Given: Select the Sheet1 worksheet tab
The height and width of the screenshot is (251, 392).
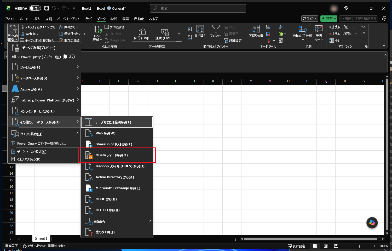Looking at the screenshot, I should point(41,238).
